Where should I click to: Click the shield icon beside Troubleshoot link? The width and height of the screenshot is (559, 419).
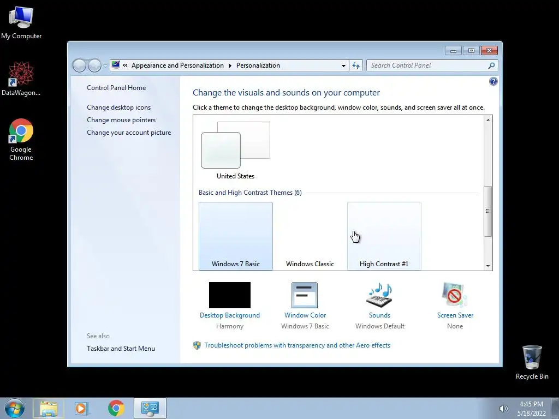197,345
